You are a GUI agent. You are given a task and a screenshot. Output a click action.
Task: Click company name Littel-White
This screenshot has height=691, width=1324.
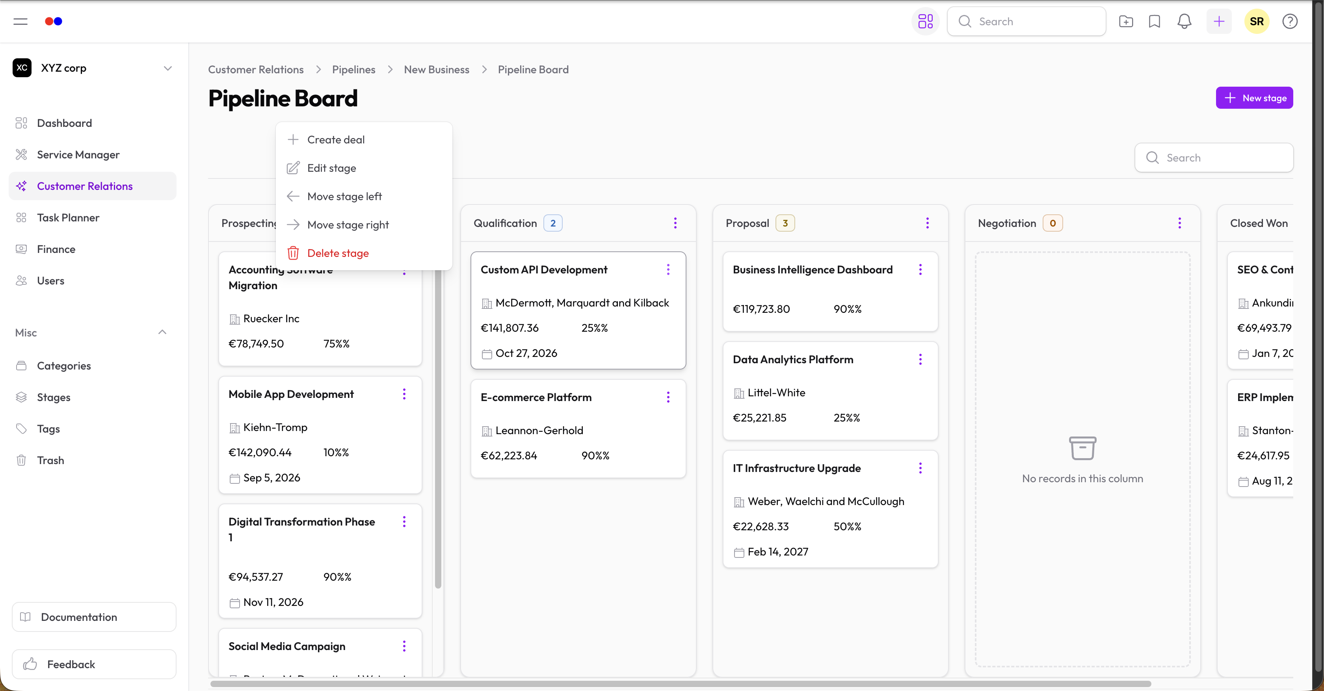776,392
